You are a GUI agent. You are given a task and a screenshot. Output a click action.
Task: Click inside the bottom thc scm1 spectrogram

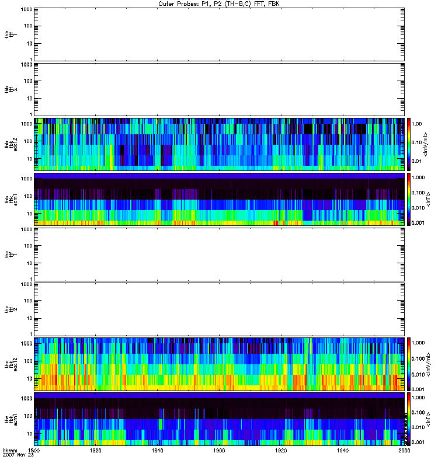coord(219,419)
